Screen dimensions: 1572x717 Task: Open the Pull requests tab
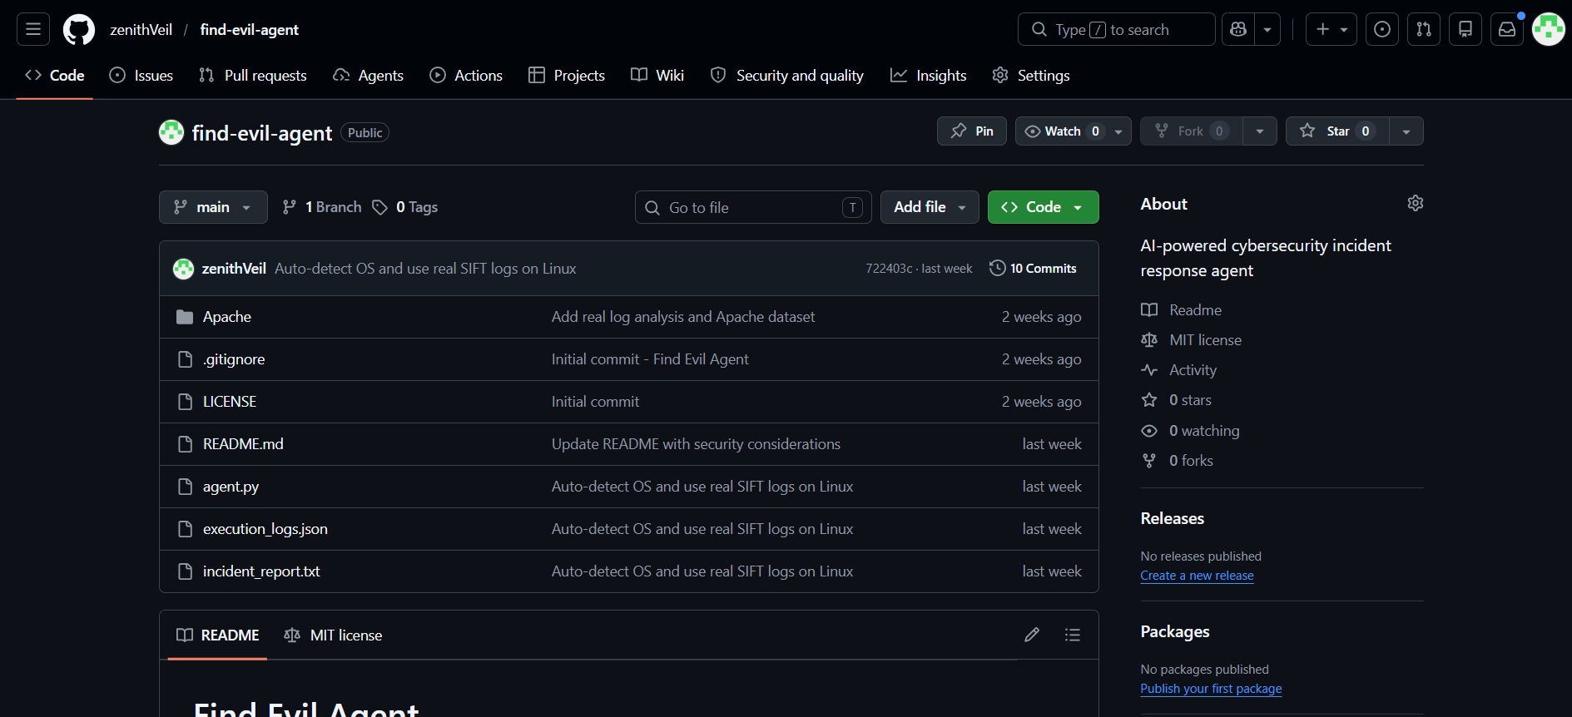click(253, 76)
